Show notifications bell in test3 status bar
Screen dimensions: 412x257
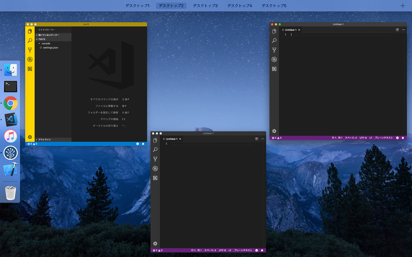click(x=143, y=144)
